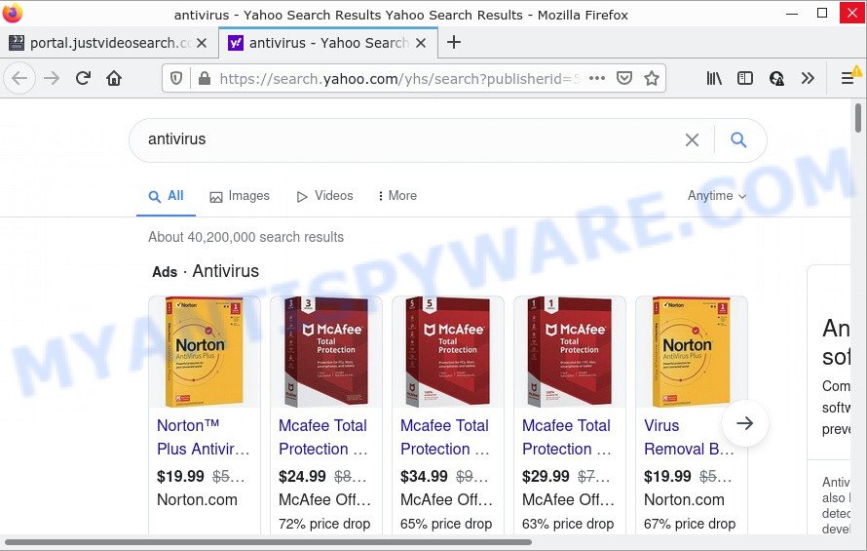Click the $19.99 price under Norton Plus Antivir…

pyautogui.click(x=180, y=476)
